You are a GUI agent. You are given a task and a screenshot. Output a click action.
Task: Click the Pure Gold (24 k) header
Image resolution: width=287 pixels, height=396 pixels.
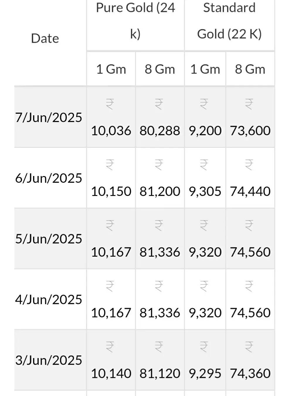135,21
